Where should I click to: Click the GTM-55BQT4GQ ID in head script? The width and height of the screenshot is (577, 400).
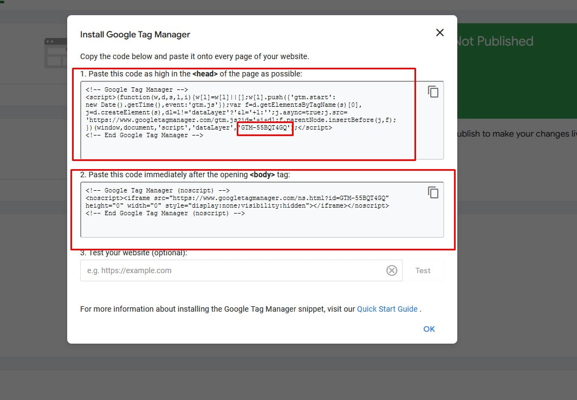click(265, 128)
